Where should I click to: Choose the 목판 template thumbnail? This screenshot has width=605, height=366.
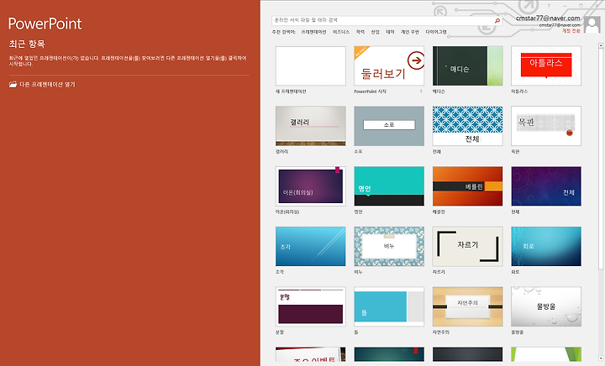pos(546,126)
